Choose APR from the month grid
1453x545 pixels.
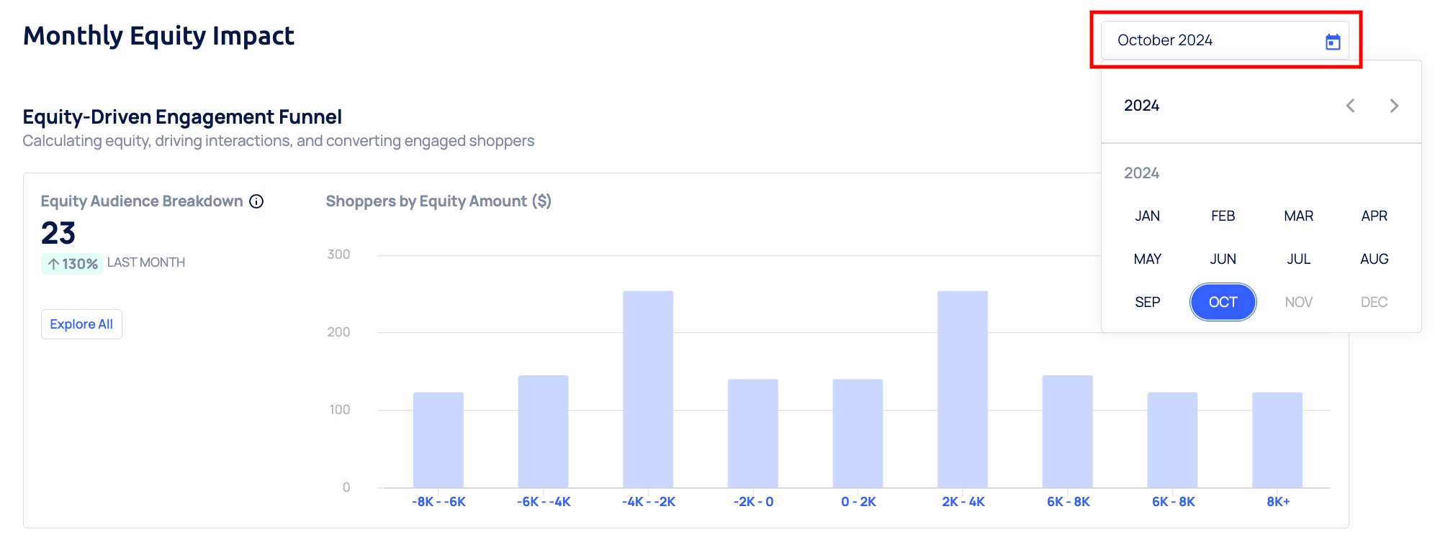pyautogui.click(x=1374, y=216)
